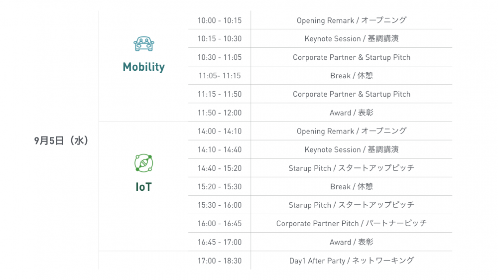Select the 14:00 Opening Remark / オープニング row
Image resolution: width=498 pixels, height=280 pixels.
coord(320,131)
